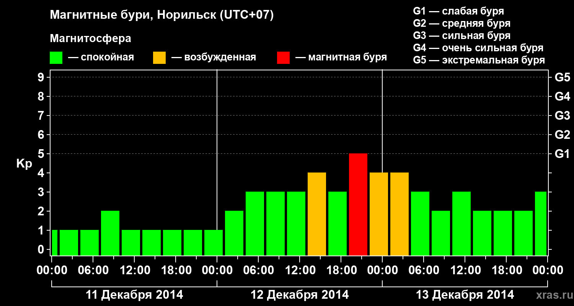Click the 'G5 — экстремальная буря' legend line
The width and height of the screenshot is (574, 306).
coord(479,60)
